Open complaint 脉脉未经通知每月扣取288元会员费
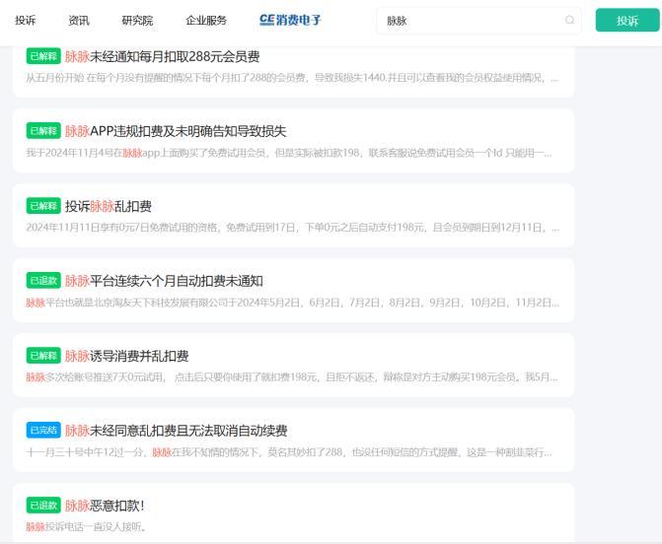Image resolution: width=662 pixels, height=544 pixels. 162,56
